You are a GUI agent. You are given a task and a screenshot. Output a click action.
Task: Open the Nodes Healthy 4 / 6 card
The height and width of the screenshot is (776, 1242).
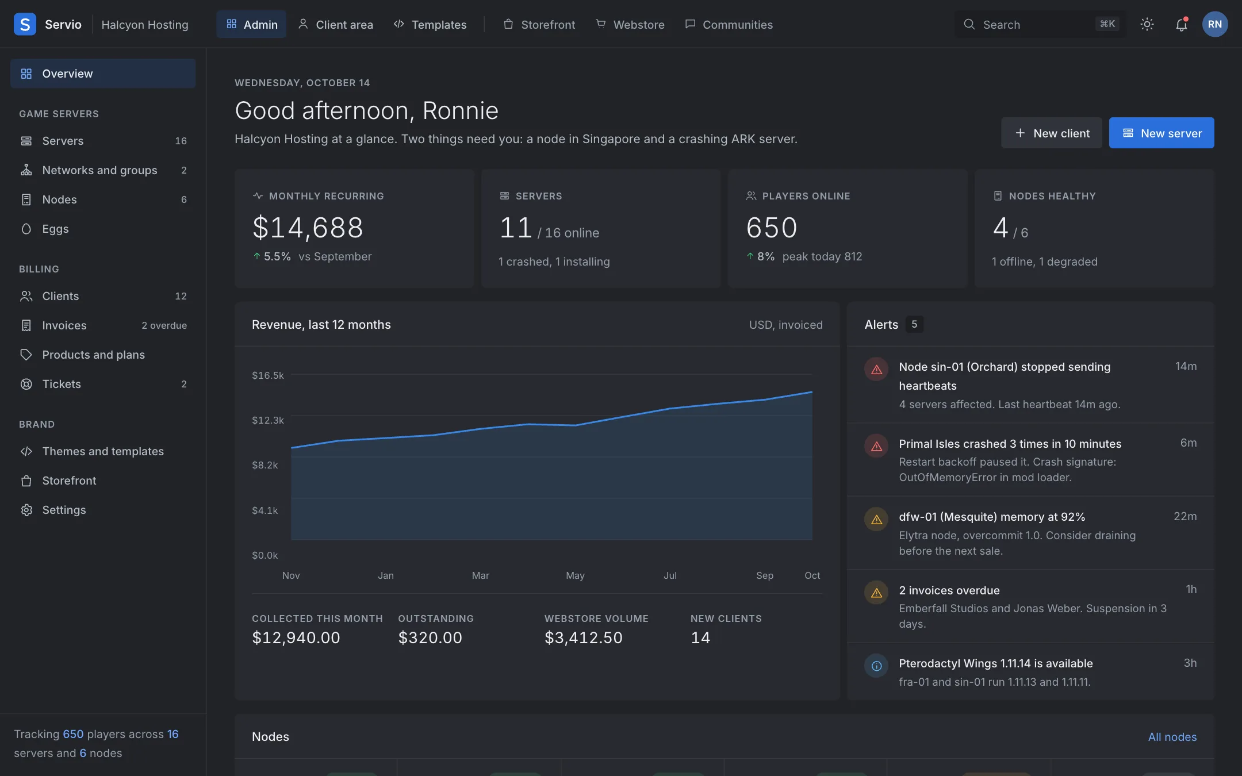(x=1094, y=228)
